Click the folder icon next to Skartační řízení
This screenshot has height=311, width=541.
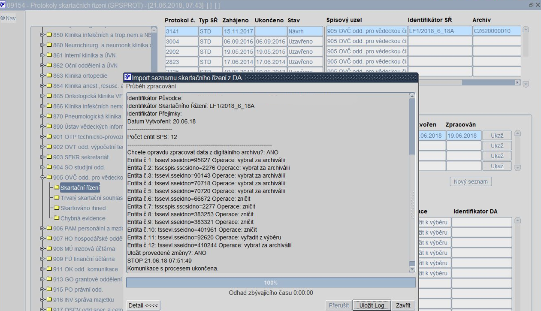point(57,187)
